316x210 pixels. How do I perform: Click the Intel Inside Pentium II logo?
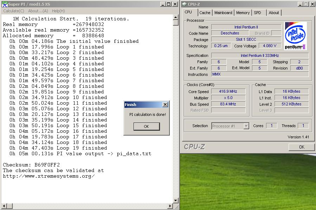point(295,36)
